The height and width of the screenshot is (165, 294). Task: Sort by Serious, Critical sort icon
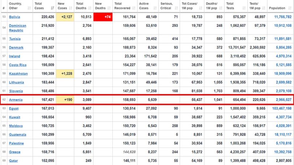tap(176, 8)
